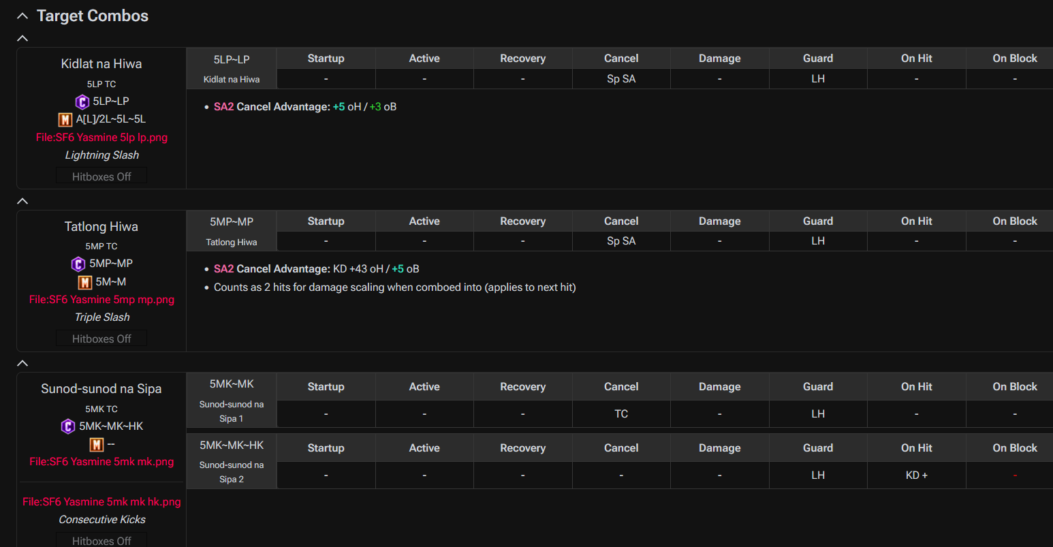Screen dimensions: 1053x547
Task: Collapse the Kidlat na Hiwa move block
Action: [22, 38]
